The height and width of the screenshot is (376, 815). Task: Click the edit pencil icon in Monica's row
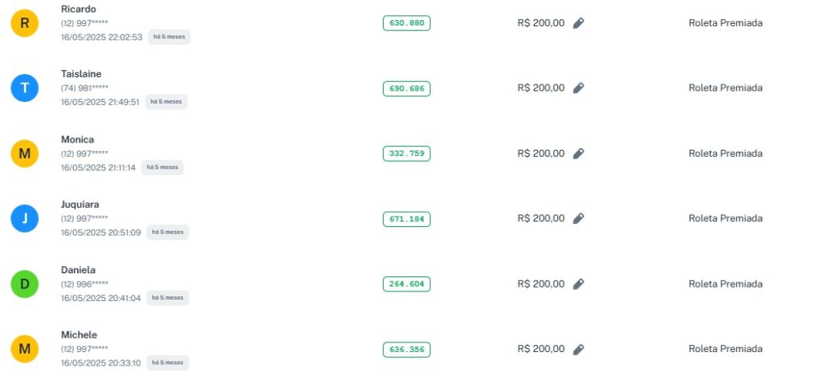(x=579, y=154)
